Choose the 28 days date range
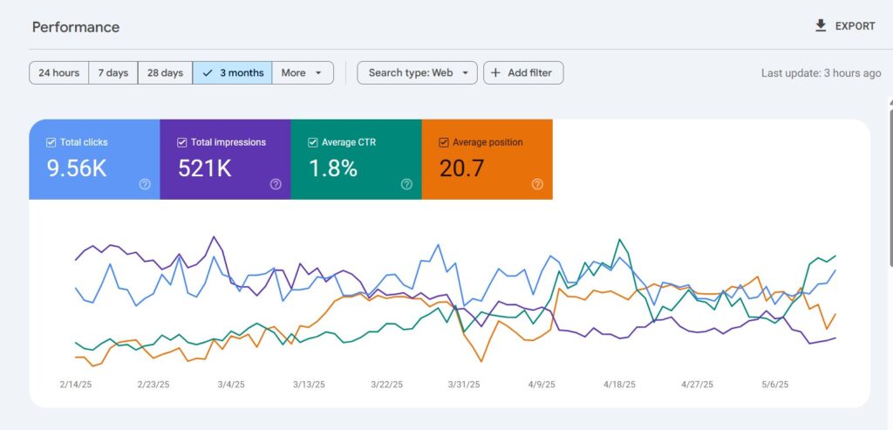Viewport: 893px width, 430px height. (x=165, y=73)
